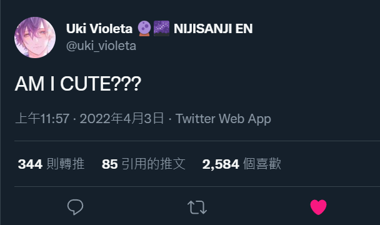Screen dimensions: 380x225
Task: Click the 344 retweet count number
Action: click(x=30, y=164)
